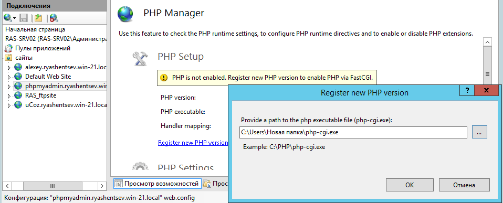Select the сайты folder in the tree

(x=24, y=58)
